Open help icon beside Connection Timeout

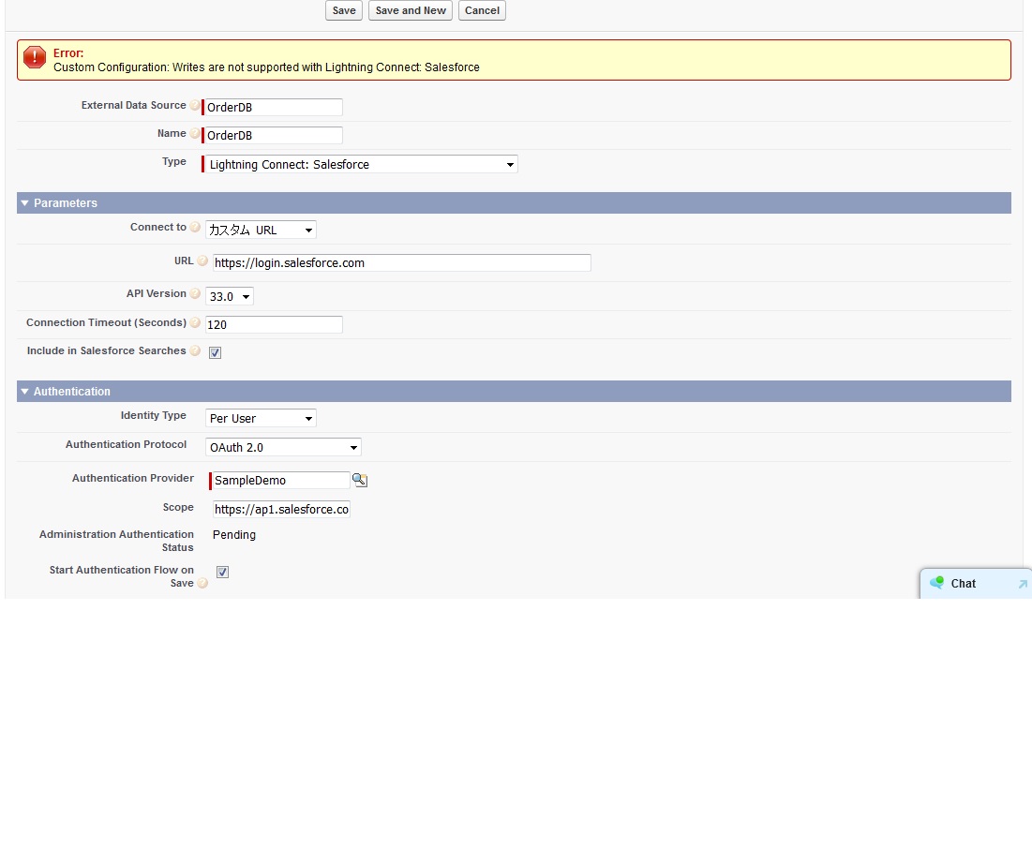coord(195,322)
